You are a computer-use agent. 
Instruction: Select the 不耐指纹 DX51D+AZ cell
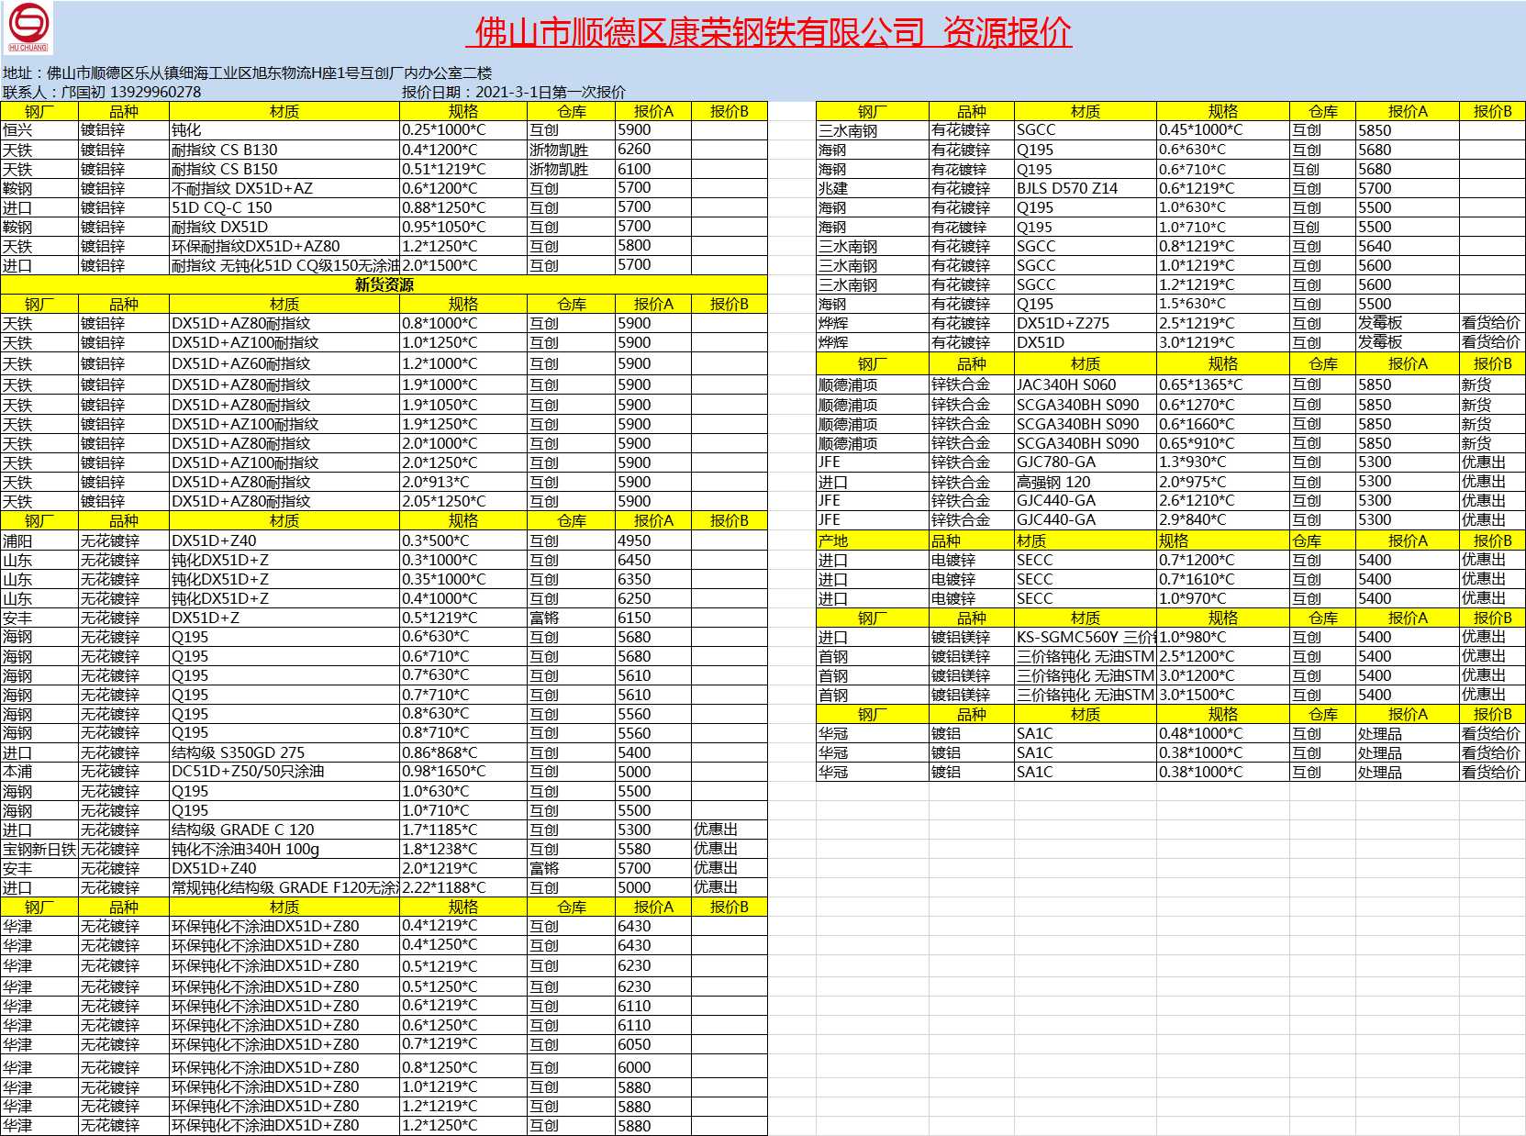point(284,188)
